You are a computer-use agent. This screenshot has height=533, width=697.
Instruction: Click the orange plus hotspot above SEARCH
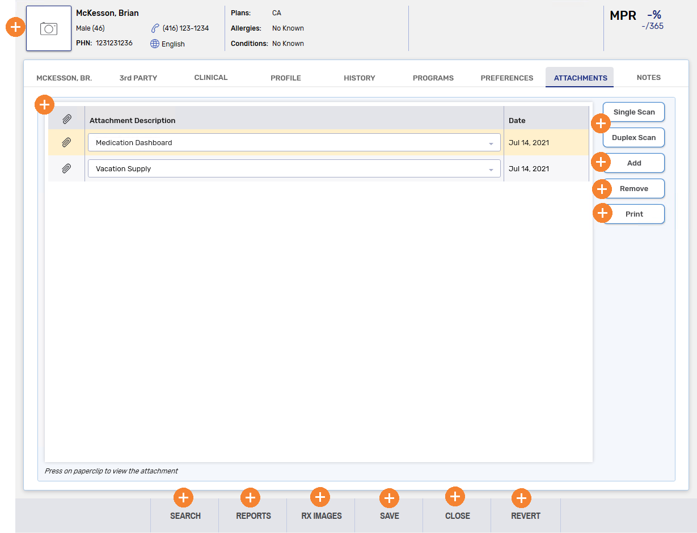click(183, 498)
